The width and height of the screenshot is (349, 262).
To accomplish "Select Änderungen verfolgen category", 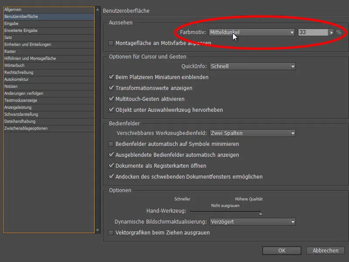I will 49,93.
